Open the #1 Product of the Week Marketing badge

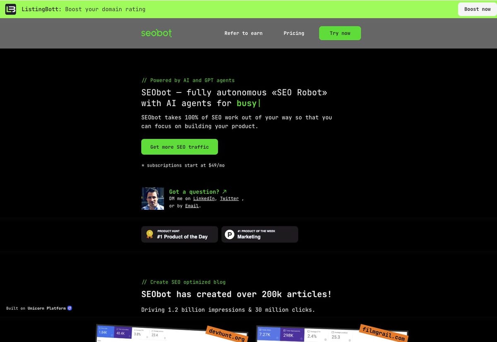pos(260,234)
